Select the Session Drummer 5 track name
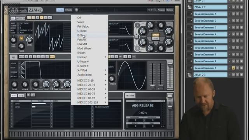This screenshot has width=249, height=140. coord(210,41)
